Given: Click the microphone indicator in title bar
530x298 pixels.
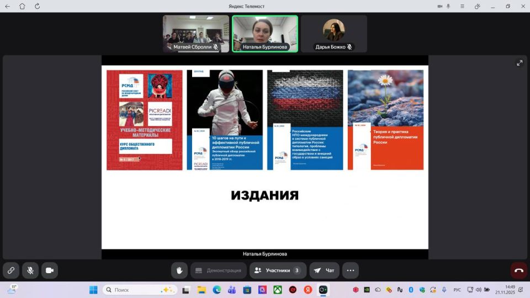Looking at the screenshot, I should click(x=448, y=6).
